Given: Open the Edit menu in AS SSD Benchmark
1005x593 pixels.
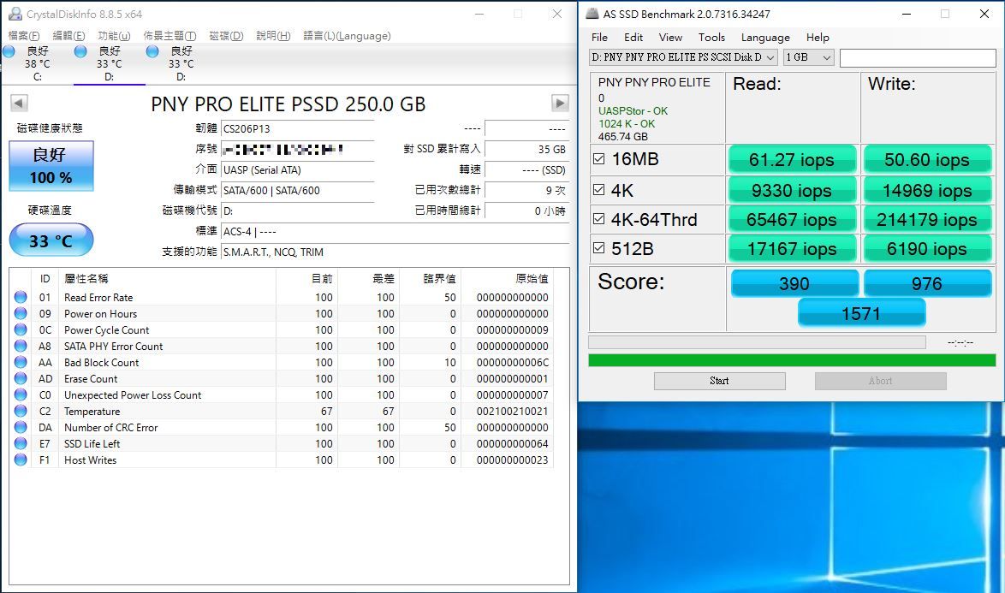Looking at the screenshot, I should point(633,37).
